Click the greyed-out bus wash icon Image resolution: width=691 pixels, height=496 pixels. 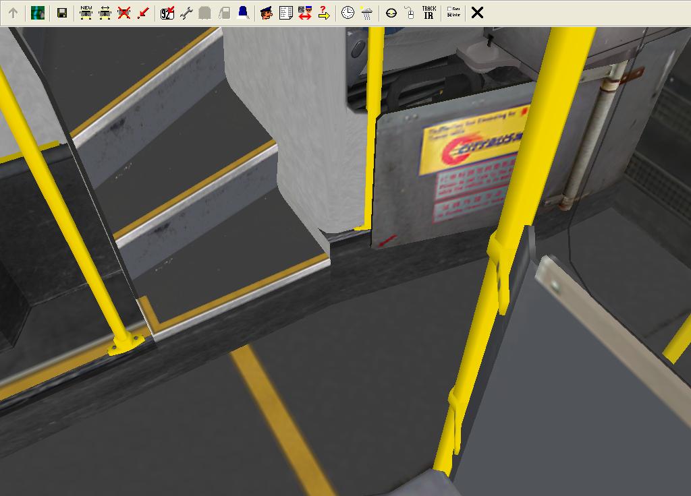click(205, 13)
